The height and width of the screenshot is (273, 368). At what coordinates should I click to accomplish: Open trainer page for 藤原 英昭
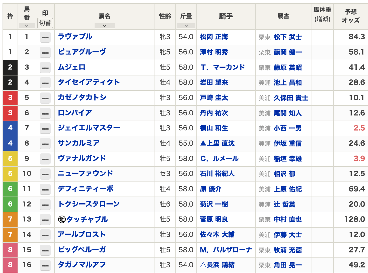pyautogui.click(x=287, y=68)
